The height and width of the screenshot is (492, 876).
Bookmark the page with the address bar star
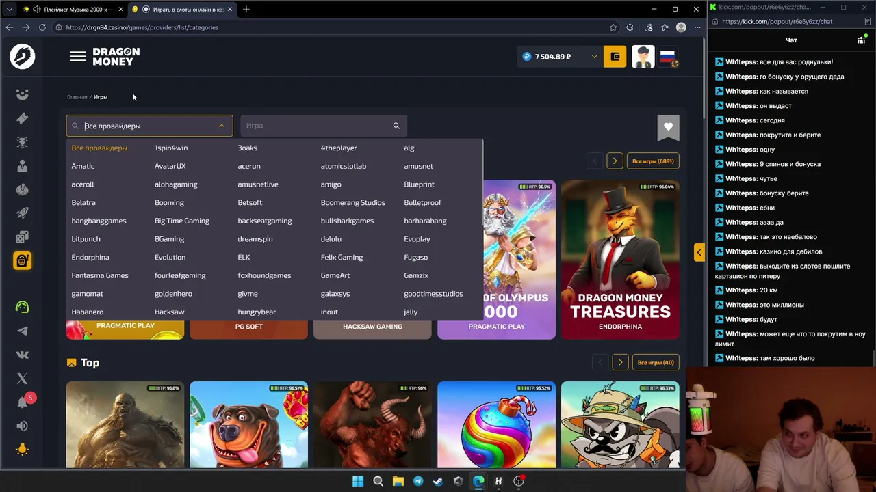[x=613, y=27]
